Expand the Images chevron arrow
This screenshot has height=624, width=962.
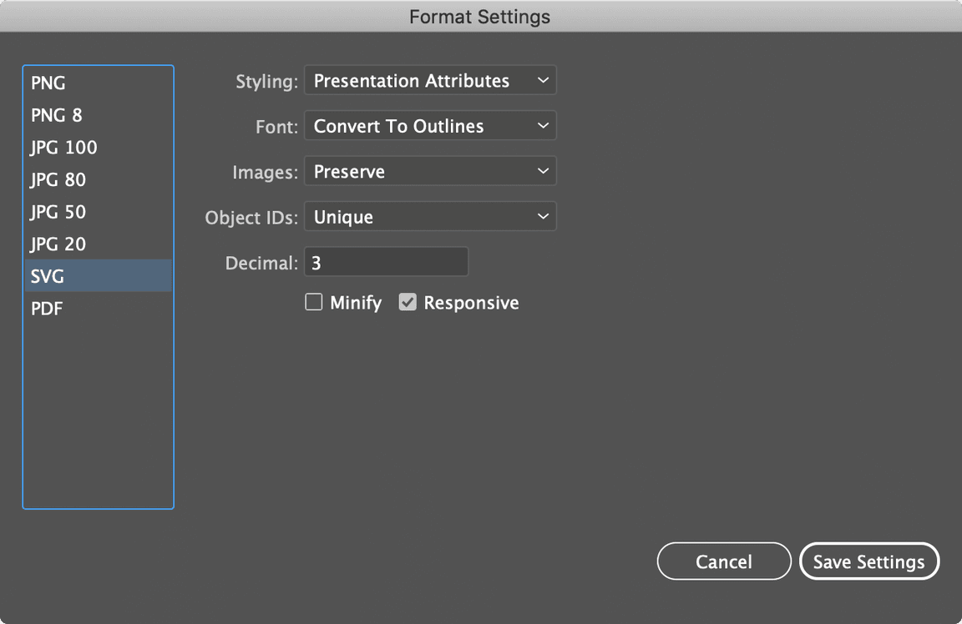coord(544,171)
